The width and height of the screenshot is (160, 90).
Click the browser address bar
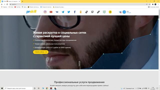click(77, 4)
